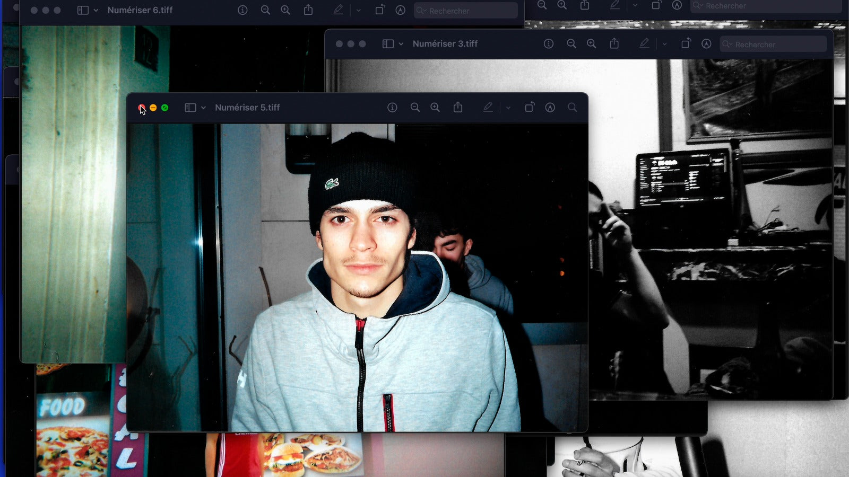Rotate the Numériser 5.tiff image
This screenshot has height=477, width=849.
(x=529, y=108)
